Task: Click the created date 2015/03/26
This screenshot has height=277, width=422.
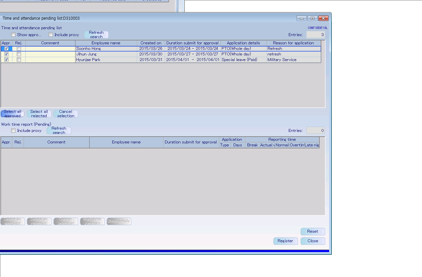Action: click(151, 49)
